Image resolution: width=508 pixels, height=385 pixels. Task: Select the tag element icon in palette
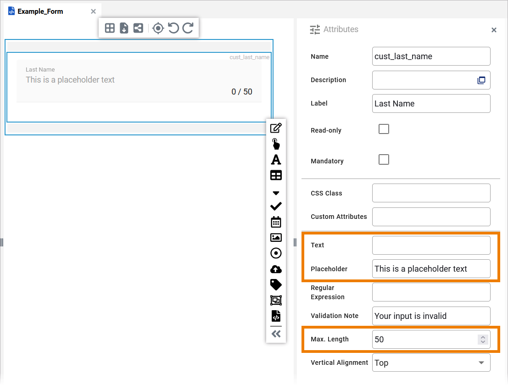(x=276, y=285)
